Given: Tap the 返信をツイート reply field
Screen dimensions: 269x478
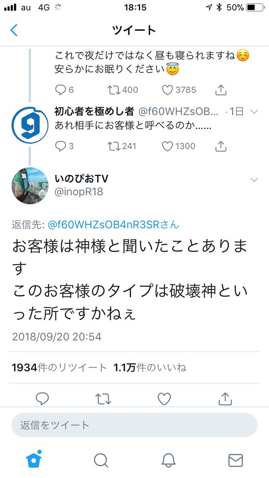Looking at the screenshot, I should click(x=134, y=425).
